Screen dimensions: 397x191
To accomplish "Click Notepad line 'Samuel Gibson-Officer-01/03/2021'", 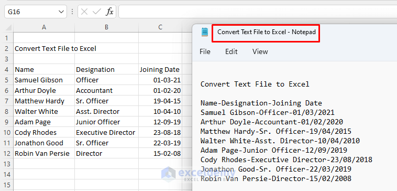I will pyautogui.click(x=267, y=113).
